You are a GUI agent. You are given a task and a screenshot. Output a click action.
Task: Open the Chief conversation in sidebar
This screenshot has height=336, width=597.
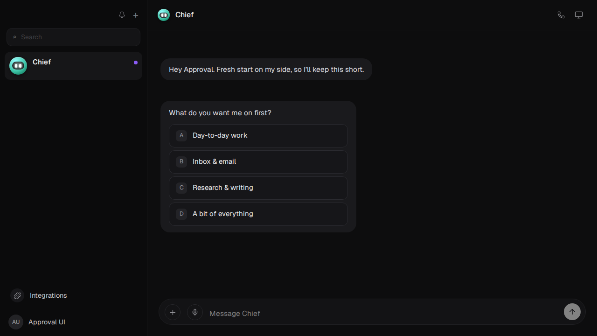point(73,66)
